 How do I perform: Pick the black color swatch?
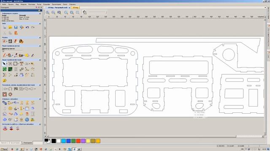(54, 141)
